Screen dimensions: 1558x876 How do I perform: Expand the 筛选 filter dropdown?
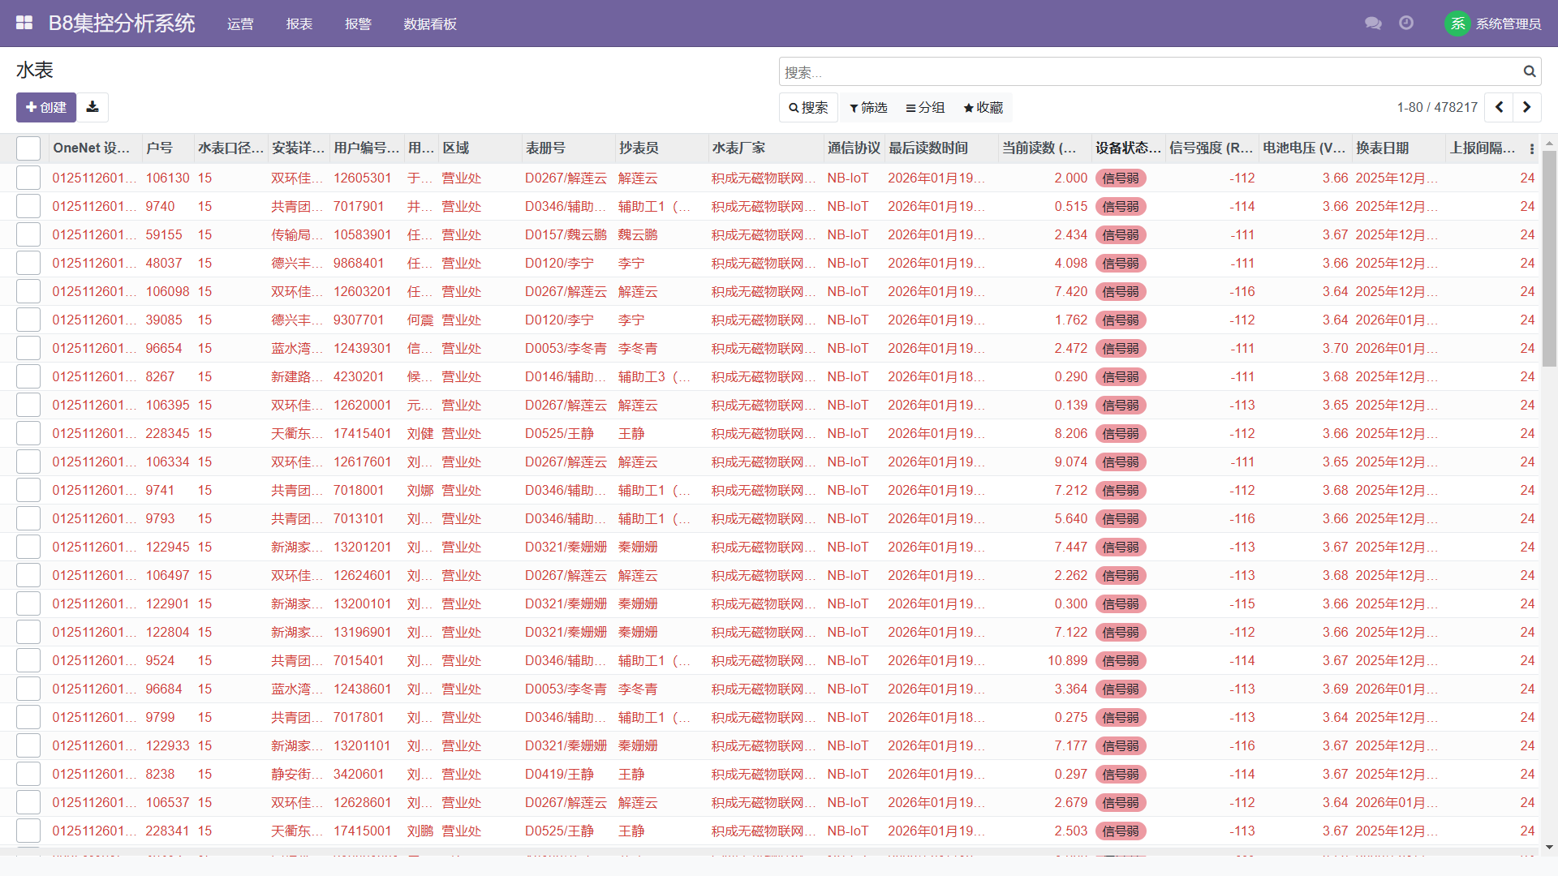point(868,107)
